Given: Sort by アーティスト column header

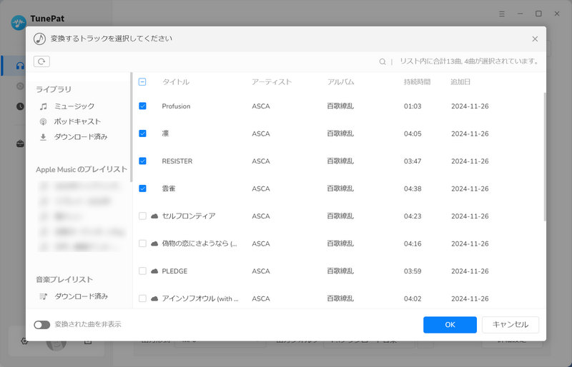Looking at the screenshot, I should coord(272,82).
